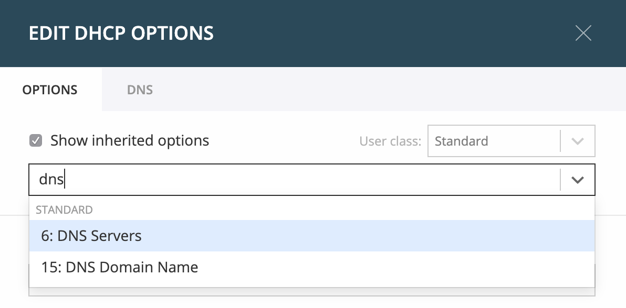Screen dimensions: 626x308
Task: Click the STANDARD group header in list
Action: (x=64, y=210)
